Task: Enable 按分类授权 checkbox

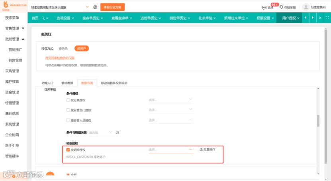Action: (x=68, y=100)
